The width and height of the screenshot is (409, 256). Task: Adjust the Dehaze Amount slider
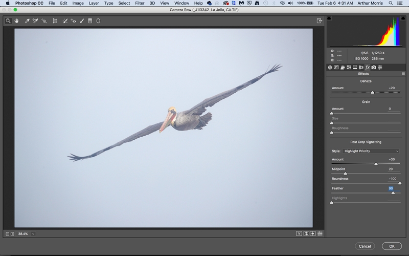[x=373, y=93]
